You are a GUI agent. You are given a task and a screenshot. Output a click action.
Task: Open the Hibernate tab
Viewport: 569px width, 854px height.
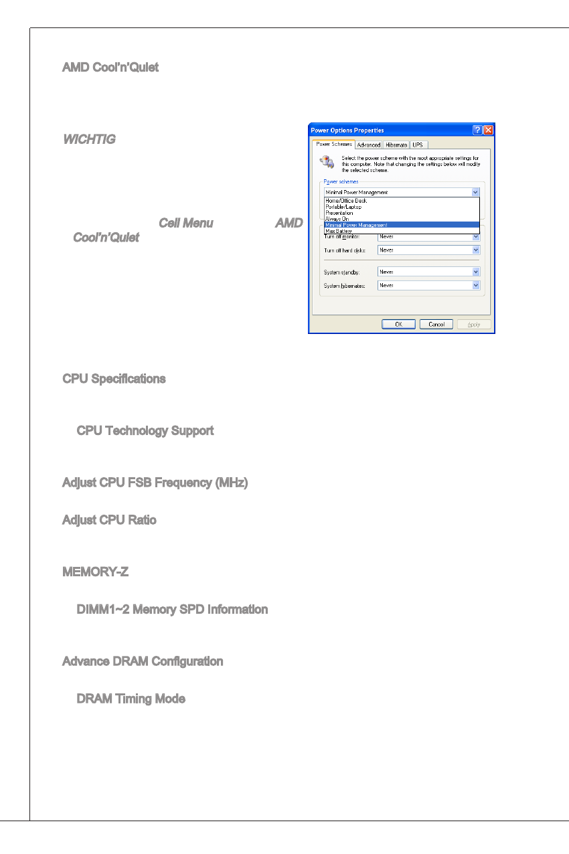[x=396, y=145]
